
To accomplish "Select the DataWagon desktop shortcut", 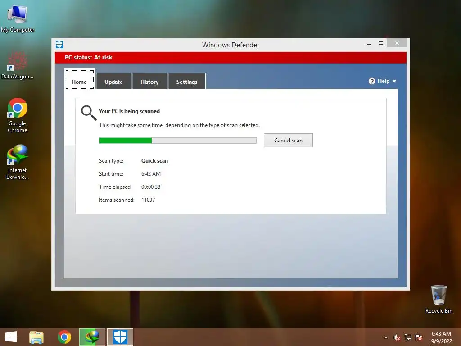I will (x=18, y=65).
